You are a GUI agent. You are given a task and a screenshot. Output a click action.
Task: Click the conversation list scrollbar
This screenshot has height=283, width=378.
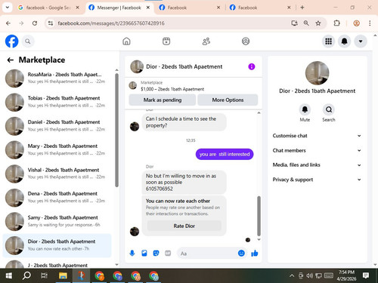click(x=116, y=130)
